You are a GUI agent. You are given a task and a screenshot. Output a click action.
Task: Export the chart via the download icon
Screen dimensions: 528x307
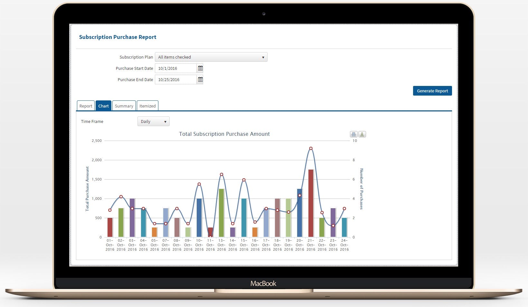(x=362, y=134)
